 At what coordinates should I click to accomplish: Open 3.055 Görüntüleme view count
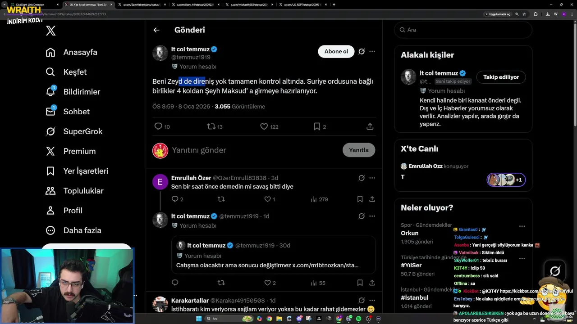click(x=240, y=107)
